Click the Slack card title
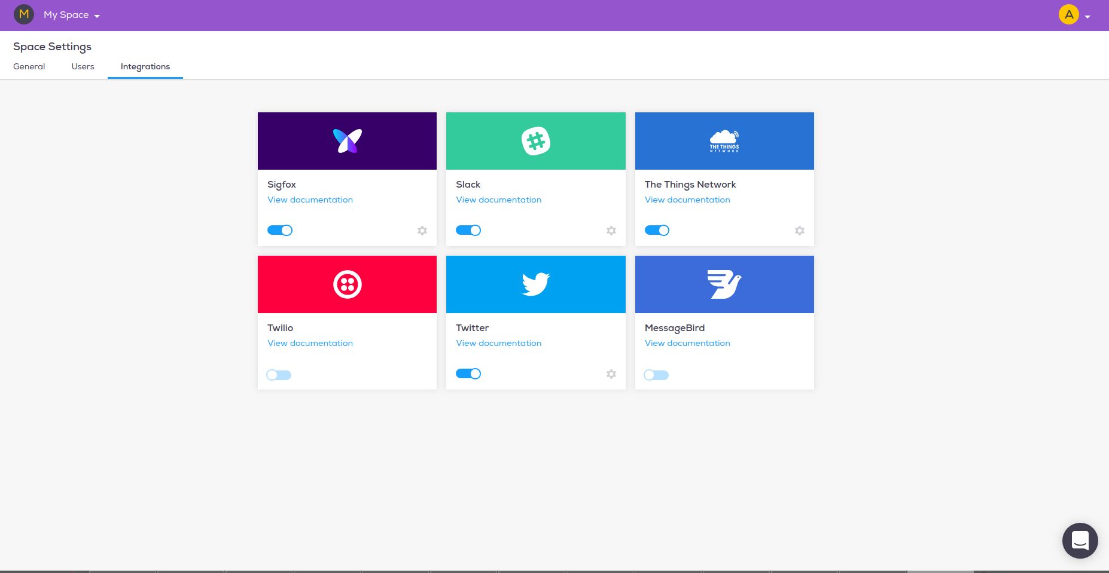This screenshot has width=1109, height=573. [468, 185]
